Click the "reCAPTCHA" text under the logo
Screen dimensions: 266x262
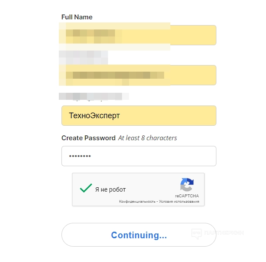point(187,196)
